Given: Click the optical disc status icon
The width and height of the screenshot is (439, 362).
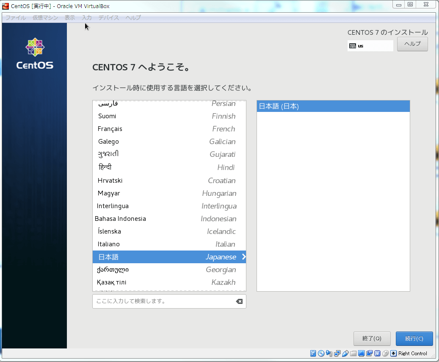Looking at the screenshot, I should coord(321,353).
